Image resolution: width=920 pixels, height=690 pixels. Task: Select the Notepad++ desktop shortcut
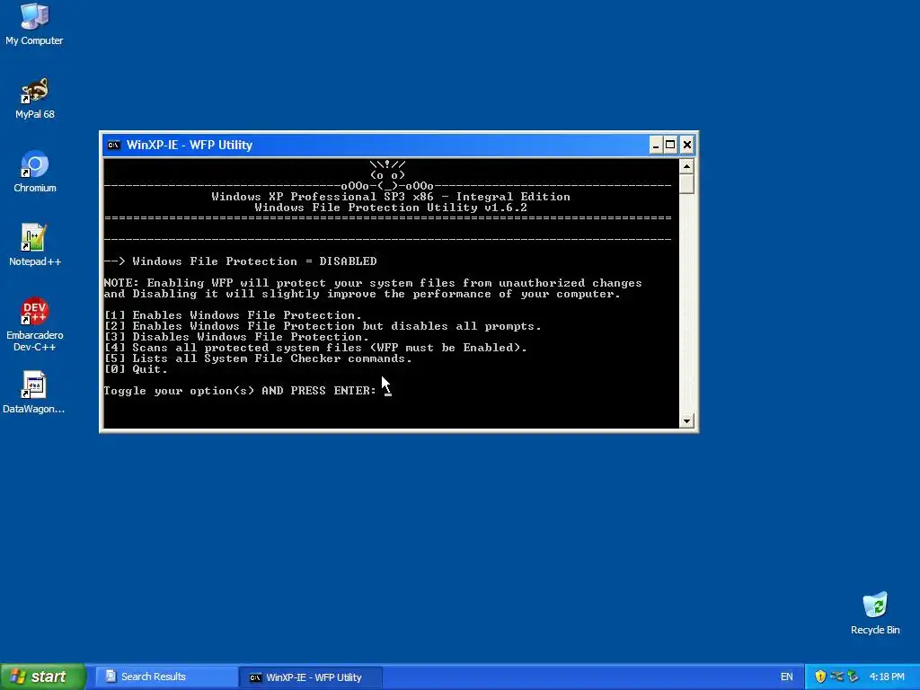pos(35,245)
